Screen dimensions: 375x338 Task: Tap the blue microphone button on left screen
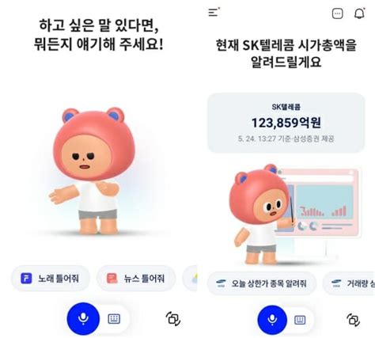point(83,319)
